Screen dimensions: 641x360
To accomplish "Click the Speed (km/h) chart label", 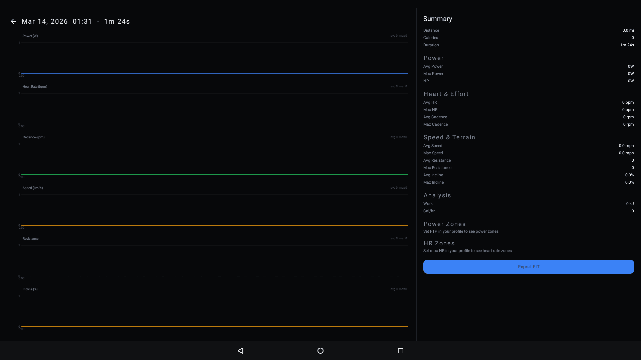I will click(33, 188).
